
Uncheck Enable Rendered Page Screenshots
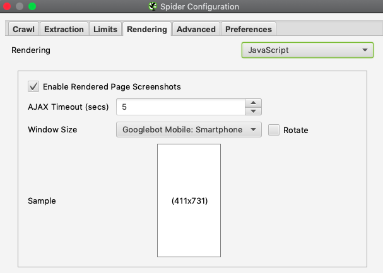coord(33,86)
